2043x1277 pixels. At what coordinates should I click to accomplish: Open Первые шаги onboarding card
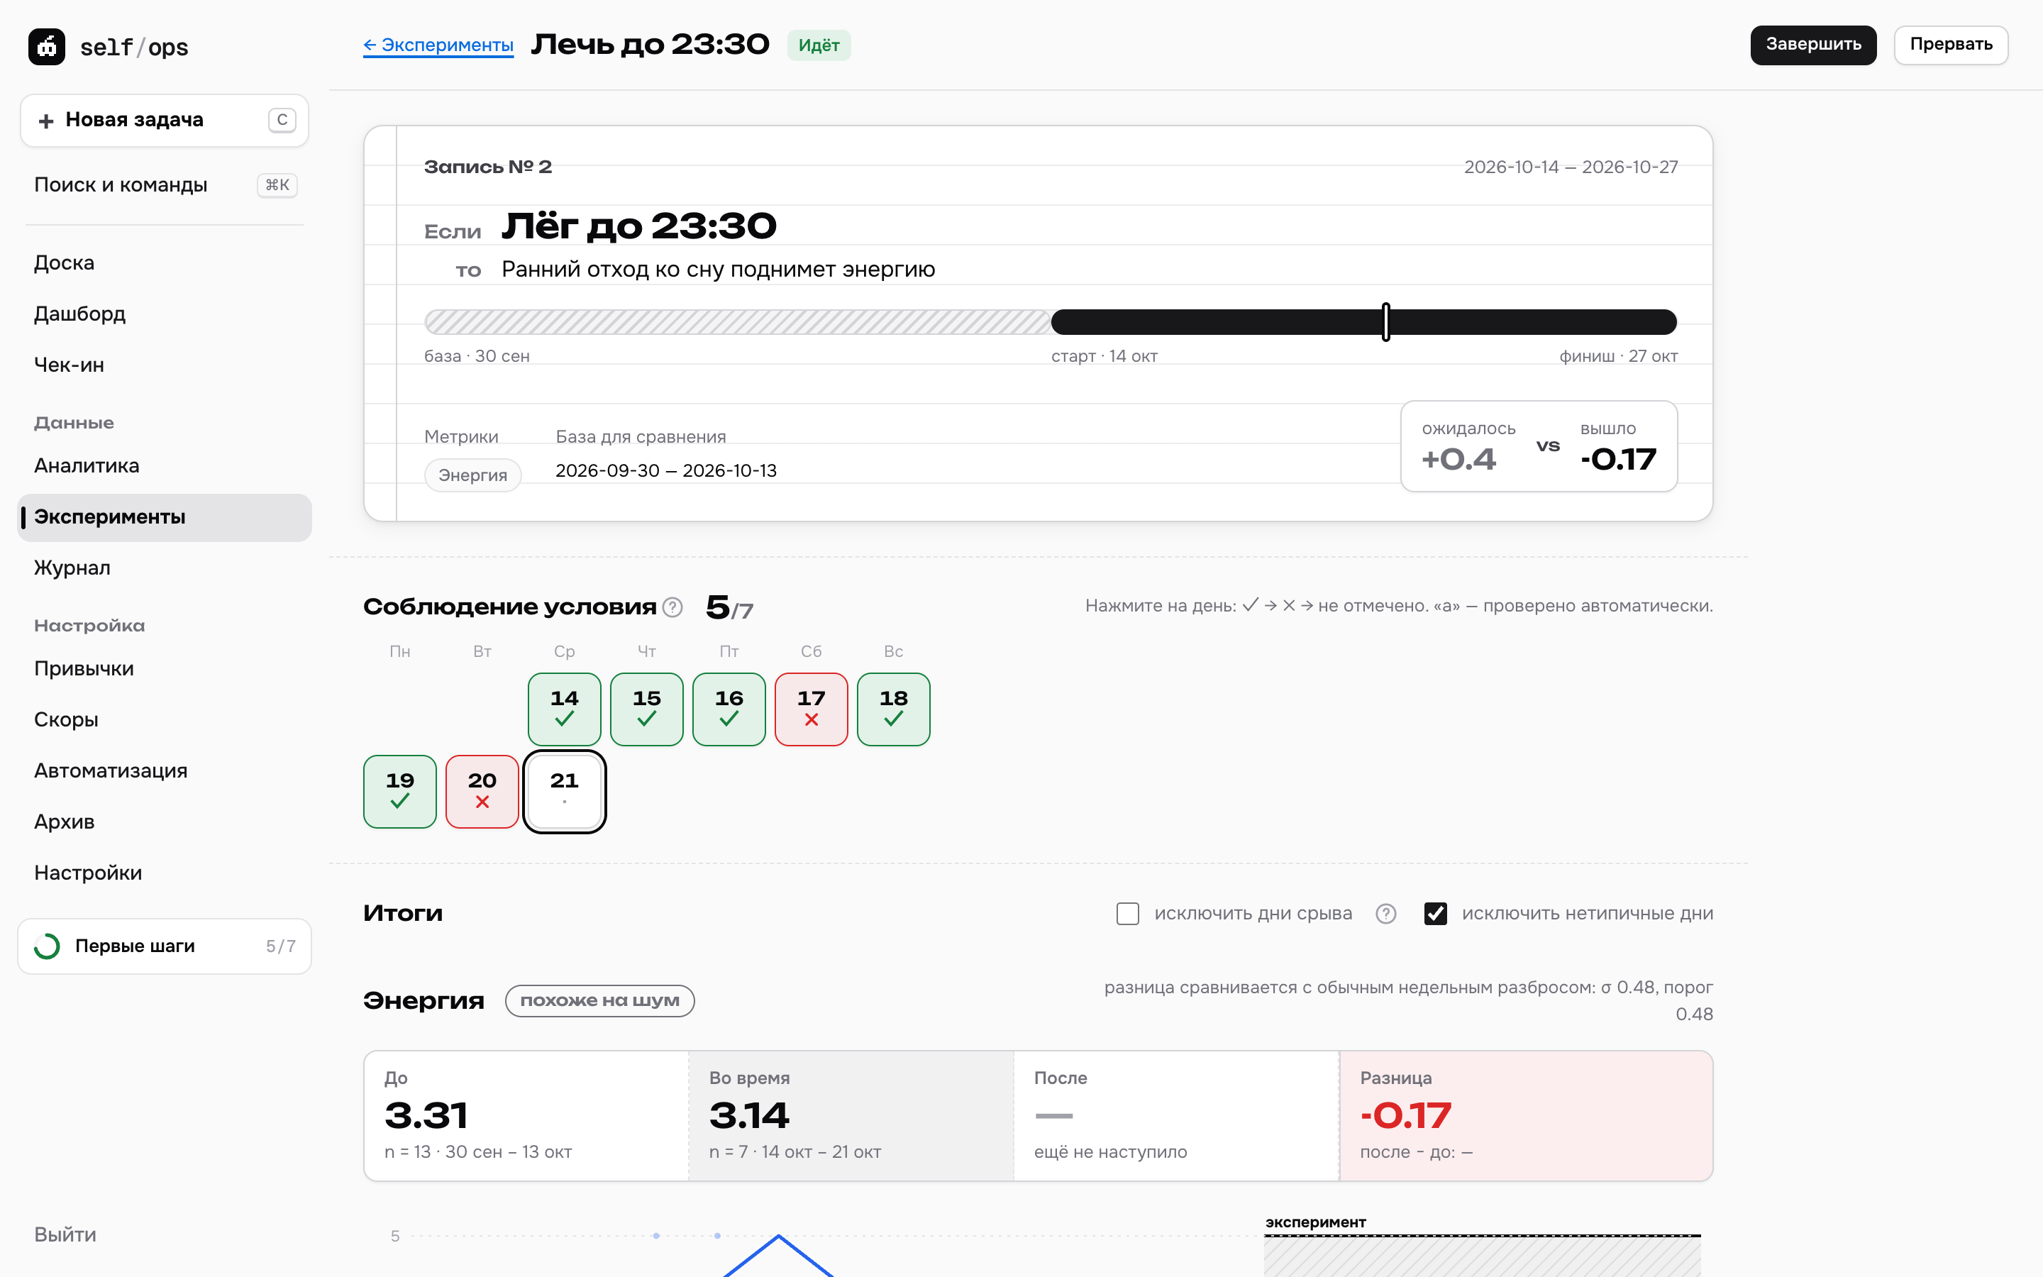[x=165, y=946]
